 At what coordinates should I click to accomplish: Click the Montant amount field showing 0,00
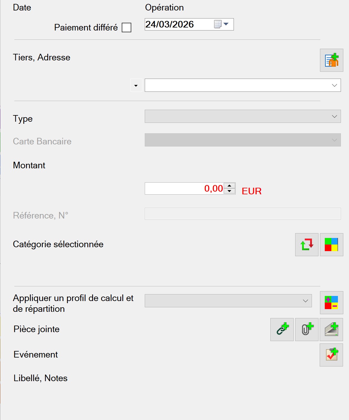point(184,189)
